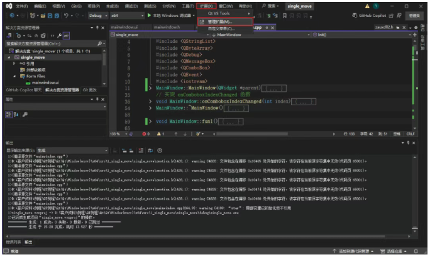Switch to the error list tab
This screenshot has height=257, width=430.
coord(13,242)
